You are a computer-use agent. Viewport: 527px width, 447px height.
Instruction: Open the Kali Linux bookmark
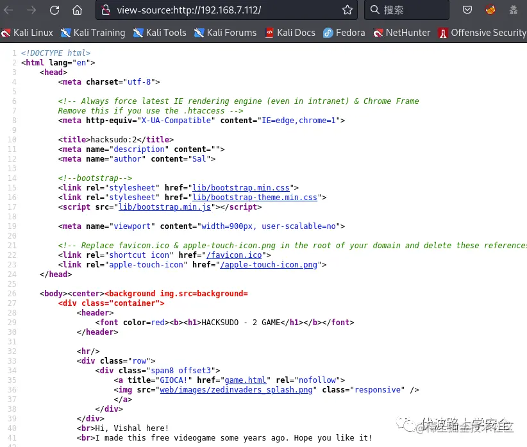click(x=27, y=33)
